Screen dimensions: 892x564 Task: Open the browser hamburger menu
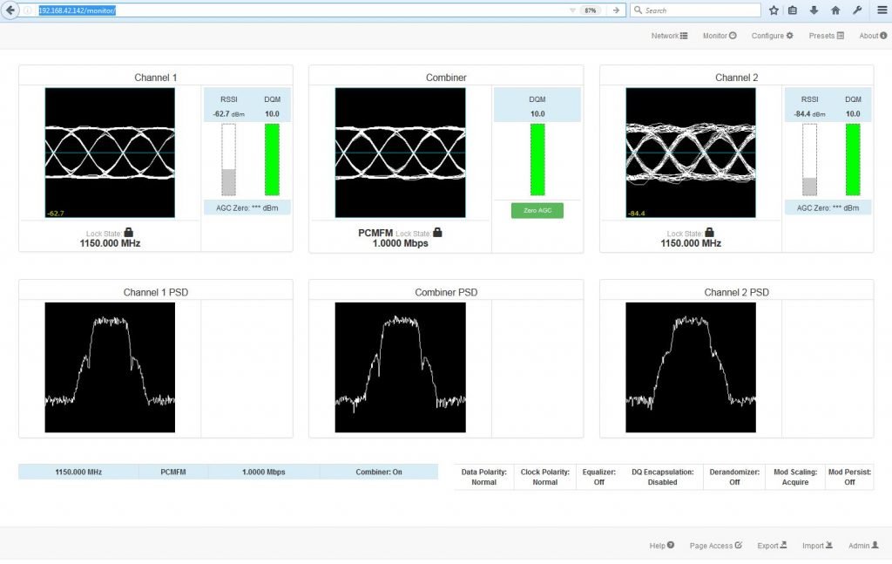(882, 10)
